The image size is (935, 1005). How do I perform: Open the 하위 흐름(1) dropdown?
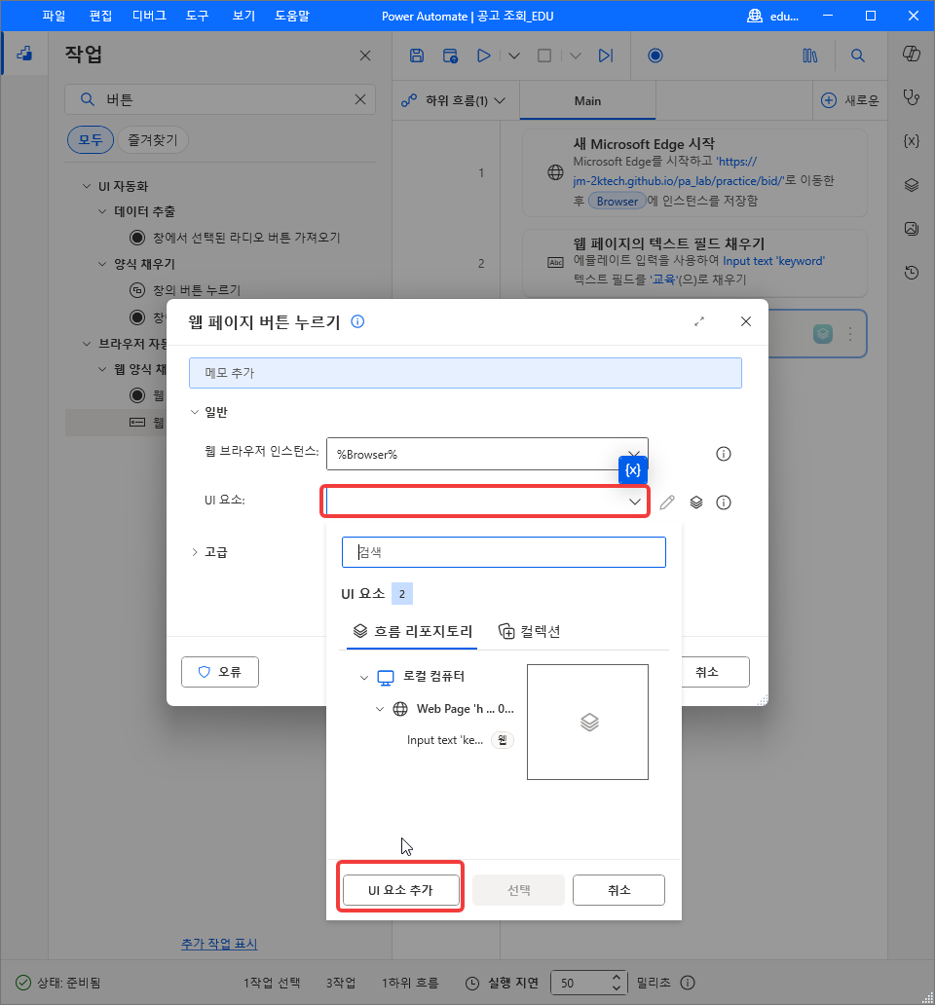pos(454,100)
